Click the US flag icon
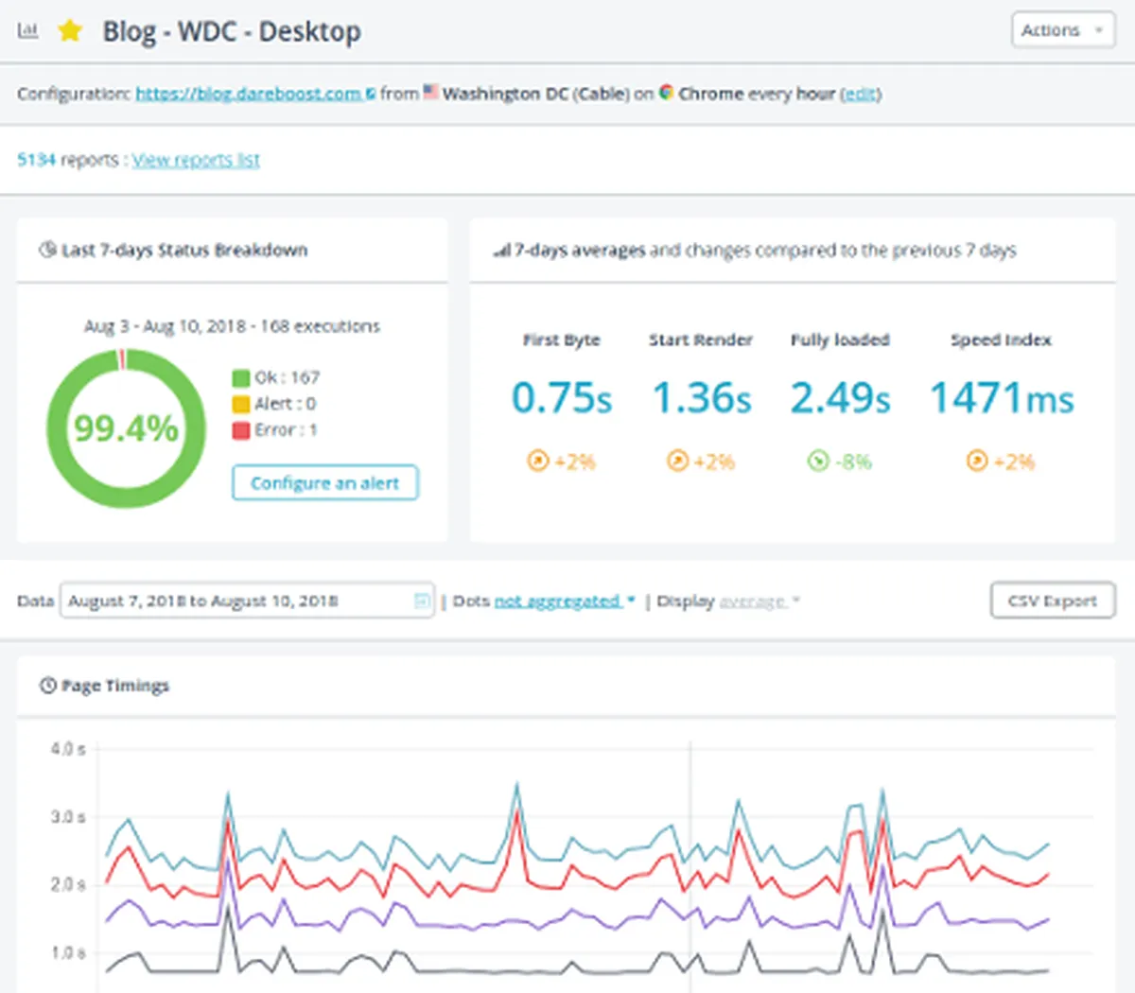1135x993 pixels. click(x=430, y=93)
